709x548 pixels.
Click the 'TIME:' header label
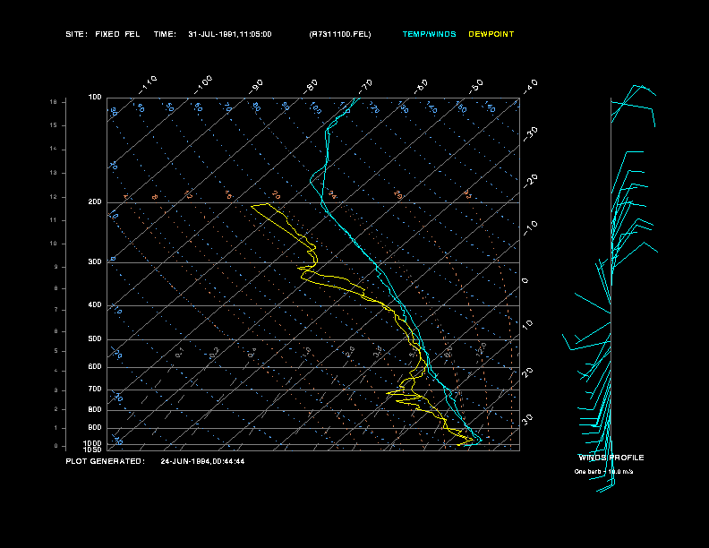(x=165, y=34)
